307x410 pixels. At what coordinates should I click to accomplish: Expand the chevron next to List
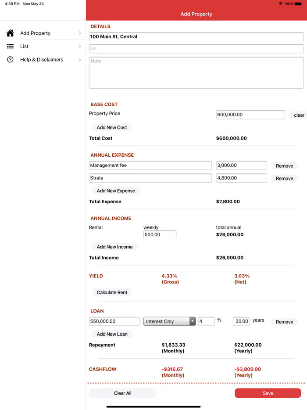pyautogui.click(x=80, y=46)
